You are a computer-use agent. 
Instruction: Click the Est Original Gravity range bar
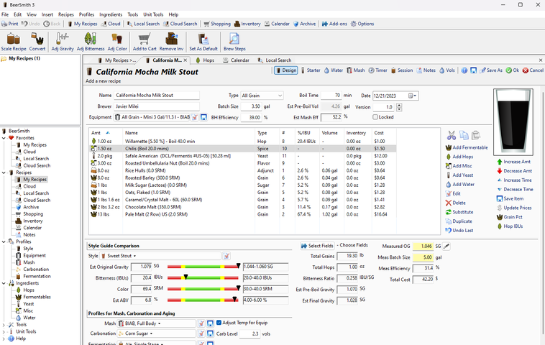click(203, 267)
